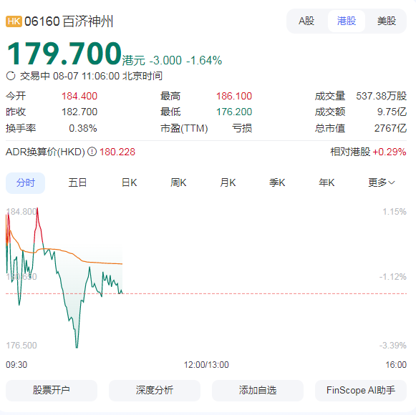
Task: Click the trading status refresh circle icon
Action: pos(11,76)
